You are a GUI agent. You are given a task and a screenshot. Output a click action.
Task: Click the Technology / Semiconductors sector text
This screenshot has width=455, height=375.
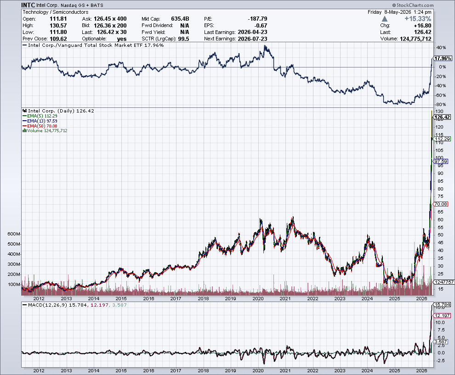tap(56, 12)
